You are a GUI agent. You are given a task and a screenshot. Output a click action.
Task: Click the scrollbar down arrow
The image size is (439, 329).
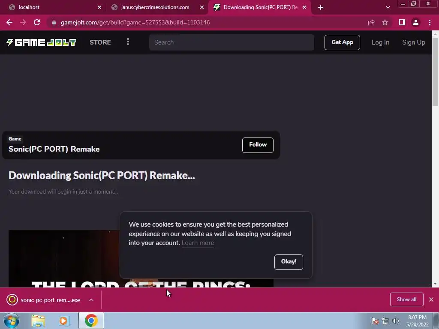pos(435,284)
